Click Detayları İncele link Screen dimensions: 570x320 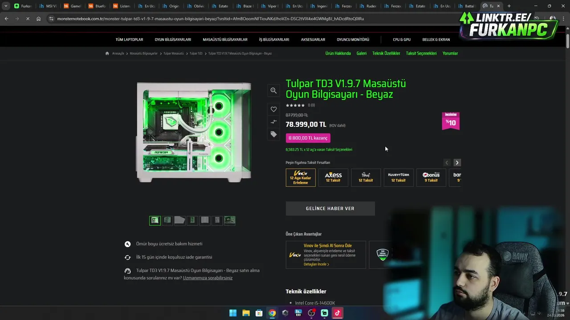[x=316, y=264]
